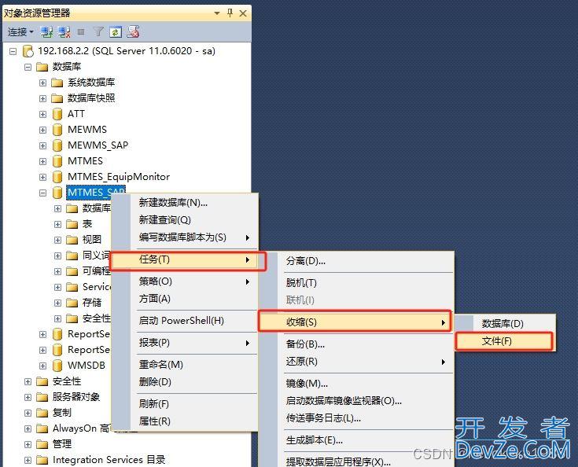Open the 策略(O) submenu
This screenshot has height=467, width=578.
(x=184, y=281)
